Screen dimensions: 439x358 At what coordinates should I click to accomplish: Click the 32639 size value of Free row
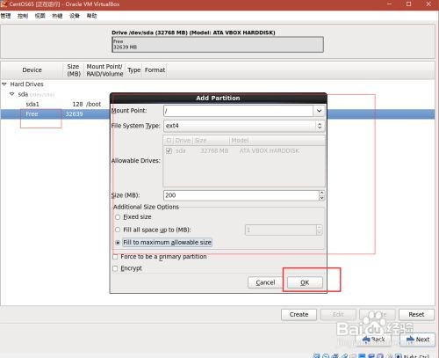74,114
